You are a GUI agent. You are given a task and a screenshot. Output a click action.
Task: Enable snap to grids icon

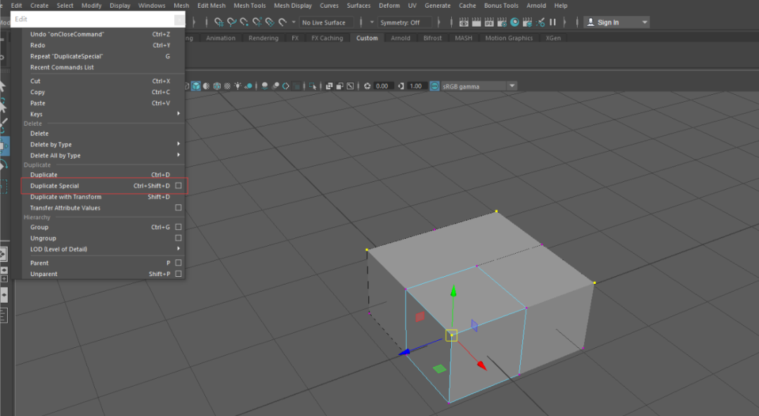point(219,22)
